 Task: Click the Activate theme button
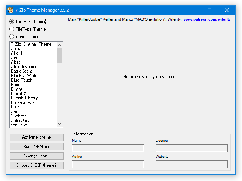pos(37,137)
